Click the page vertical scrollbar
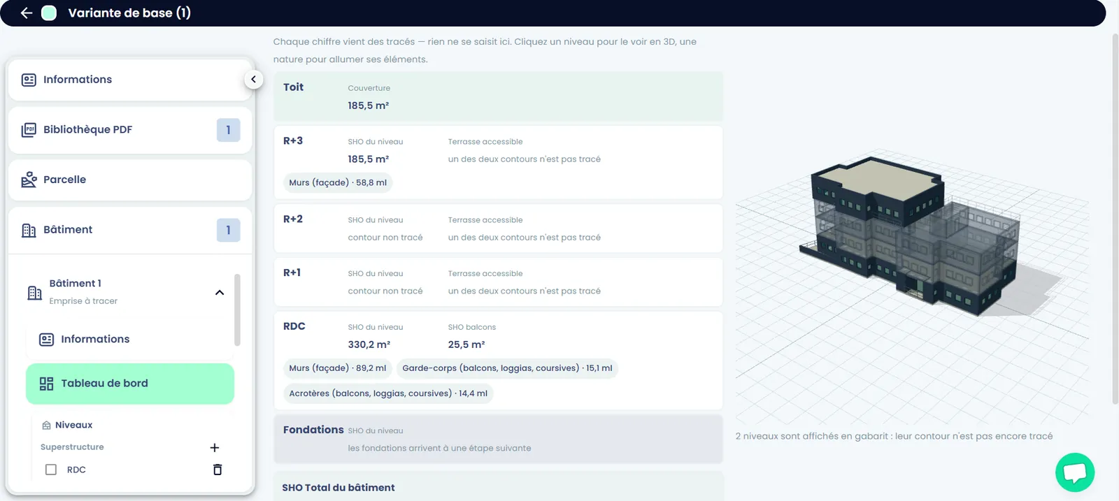Viewport: 1119px width, 501px height. (1116, 219)
